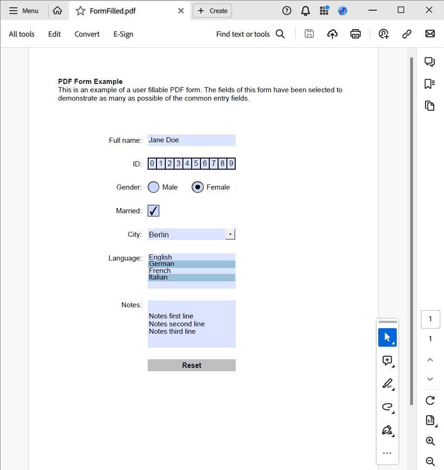Select the Male radio button

pyautogui.click(x=153, y=187)
